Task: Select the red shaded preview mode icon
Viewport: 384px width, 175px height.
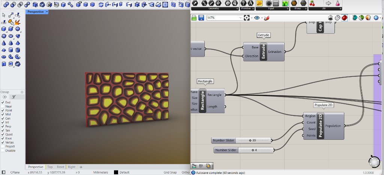Action: point(344,18)
